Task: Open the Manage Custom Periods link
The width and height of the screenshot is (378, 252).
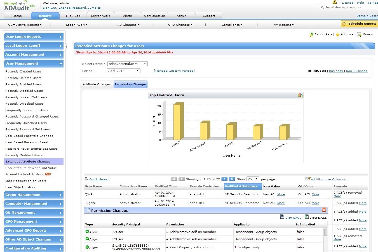Action: pyautogui.click(x=174, y=71)
